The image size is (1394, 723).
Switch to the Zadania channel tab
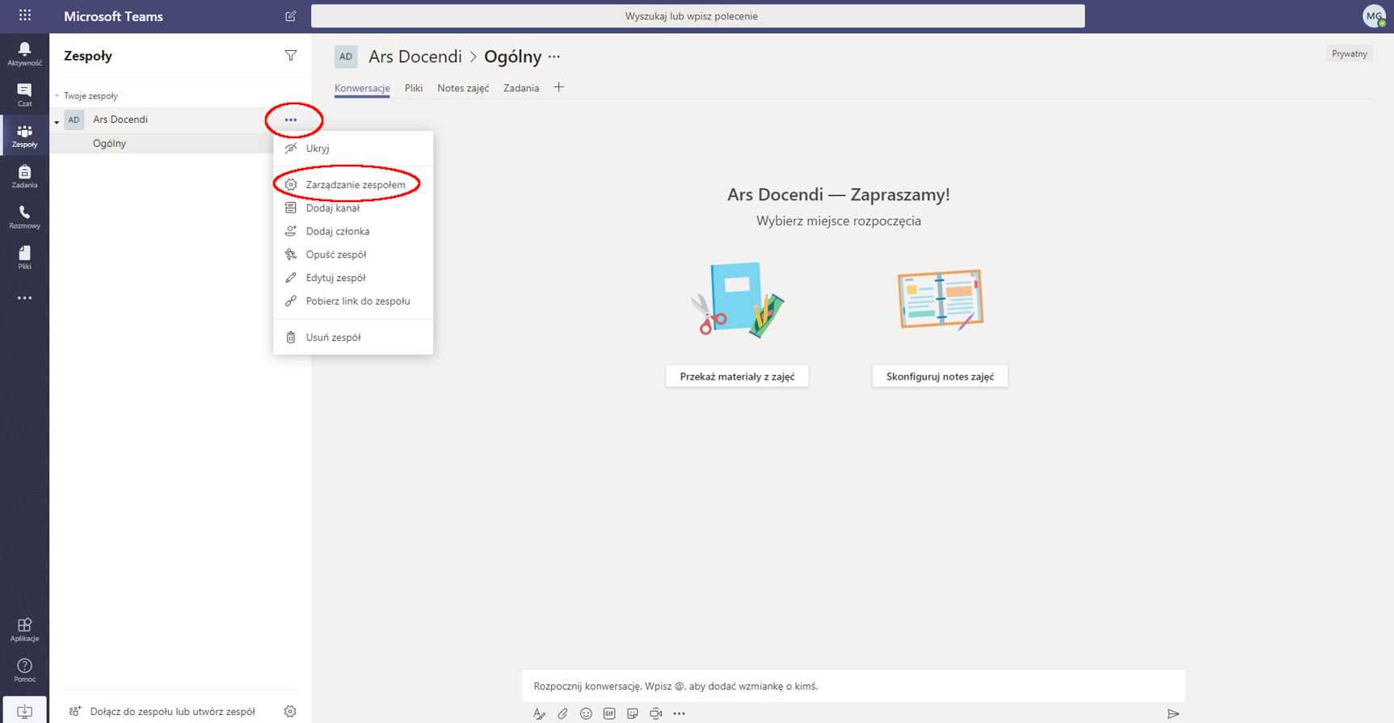point(521,88)
